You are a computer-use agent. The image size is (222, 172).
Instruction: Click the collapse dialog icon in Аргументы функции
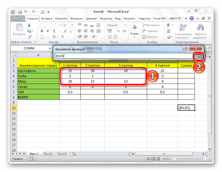tap(199, 56)
